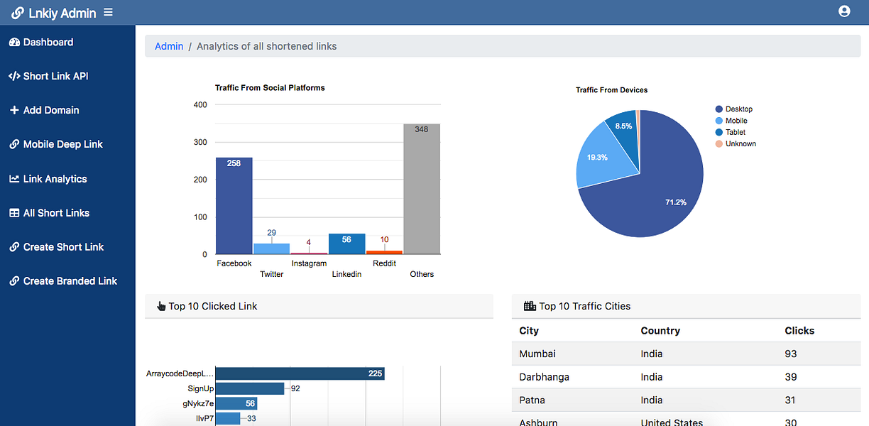Click the Dashboard gauge icon
Image resolution: width=869 pixels, height=426 pixels.
coord(14,42)
